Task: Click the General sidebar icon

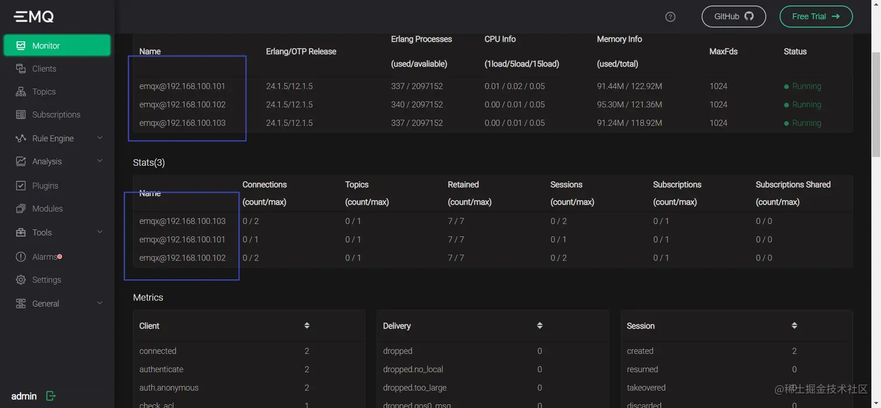Action: point(21,304)
